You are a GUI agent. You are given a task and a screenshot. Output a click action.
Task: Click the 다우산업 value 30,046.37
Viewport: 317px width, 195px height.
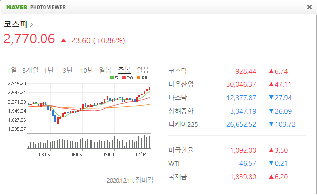pos(241,84)
